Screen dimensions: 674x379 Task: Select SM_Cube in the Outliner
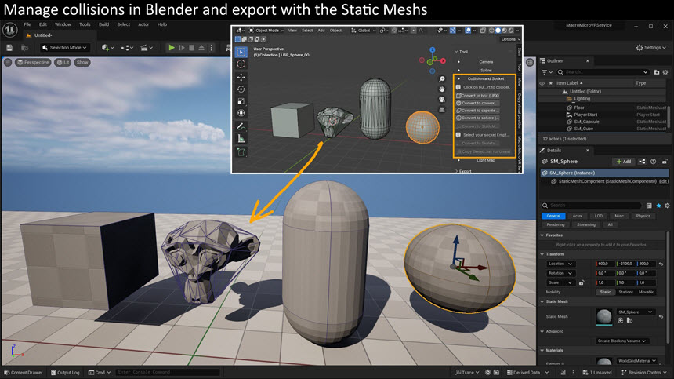pos(583,129)
